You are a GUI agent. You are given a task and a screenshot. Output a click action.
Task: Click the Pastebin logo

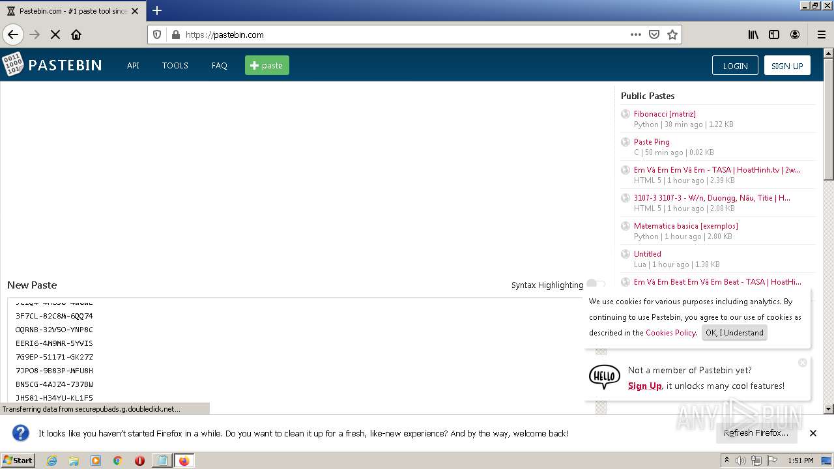pyautogui.click(x=52, y=65)
